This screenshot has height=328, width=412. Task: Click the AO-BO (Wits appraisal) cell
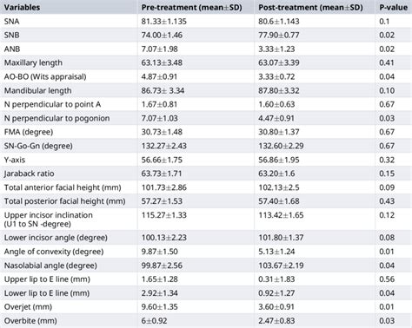[x=45, y=76]
